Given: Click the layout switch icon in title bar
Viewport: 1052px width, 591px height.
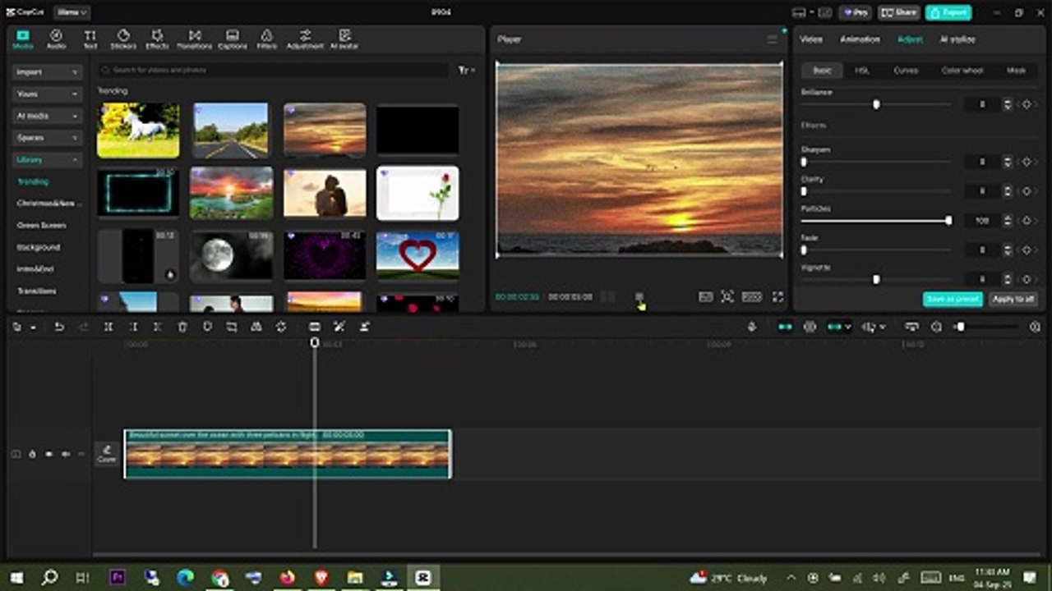Looking at the screenshot, I should (x=801, y=12).
